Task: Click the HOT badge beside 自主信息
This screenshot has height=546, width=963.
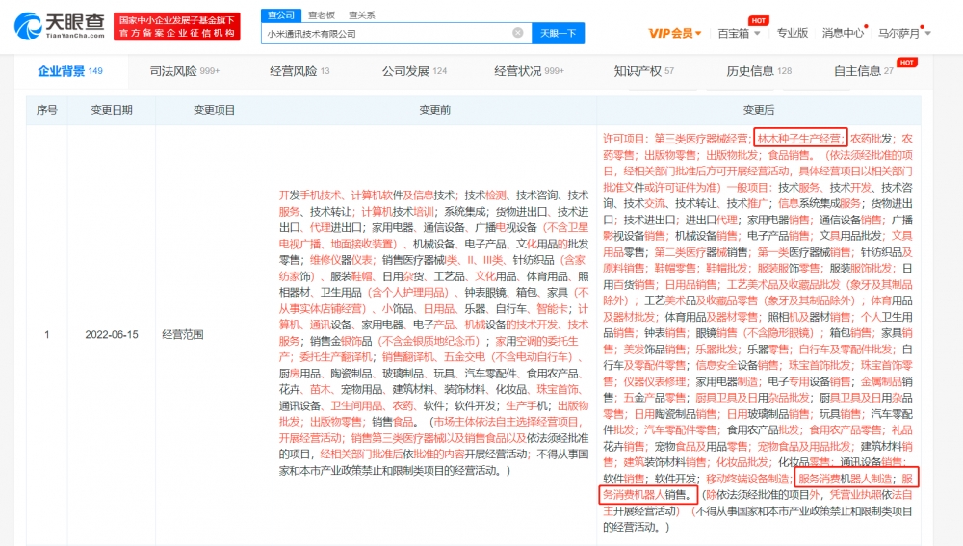Action: tap(907, 62)
